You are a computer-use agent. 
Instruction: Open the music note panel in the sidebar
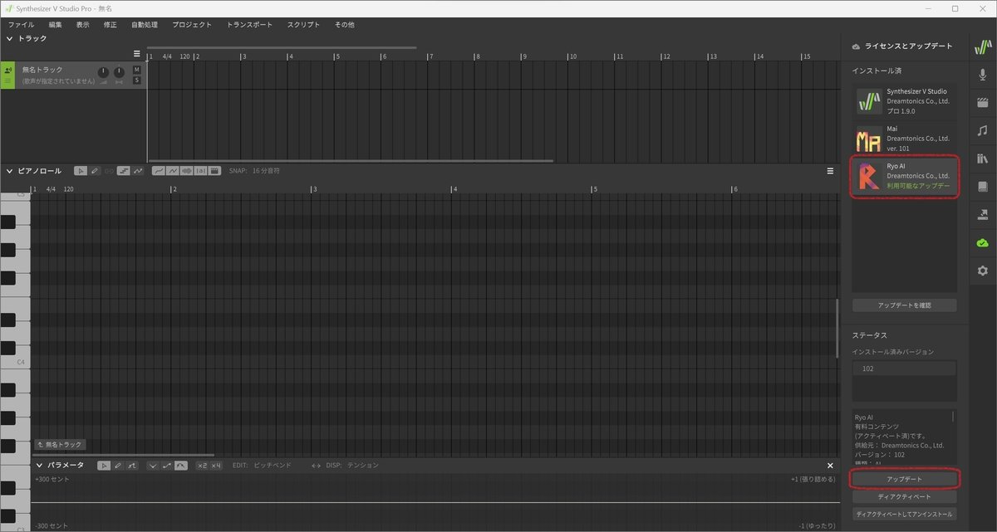[982, 130]
